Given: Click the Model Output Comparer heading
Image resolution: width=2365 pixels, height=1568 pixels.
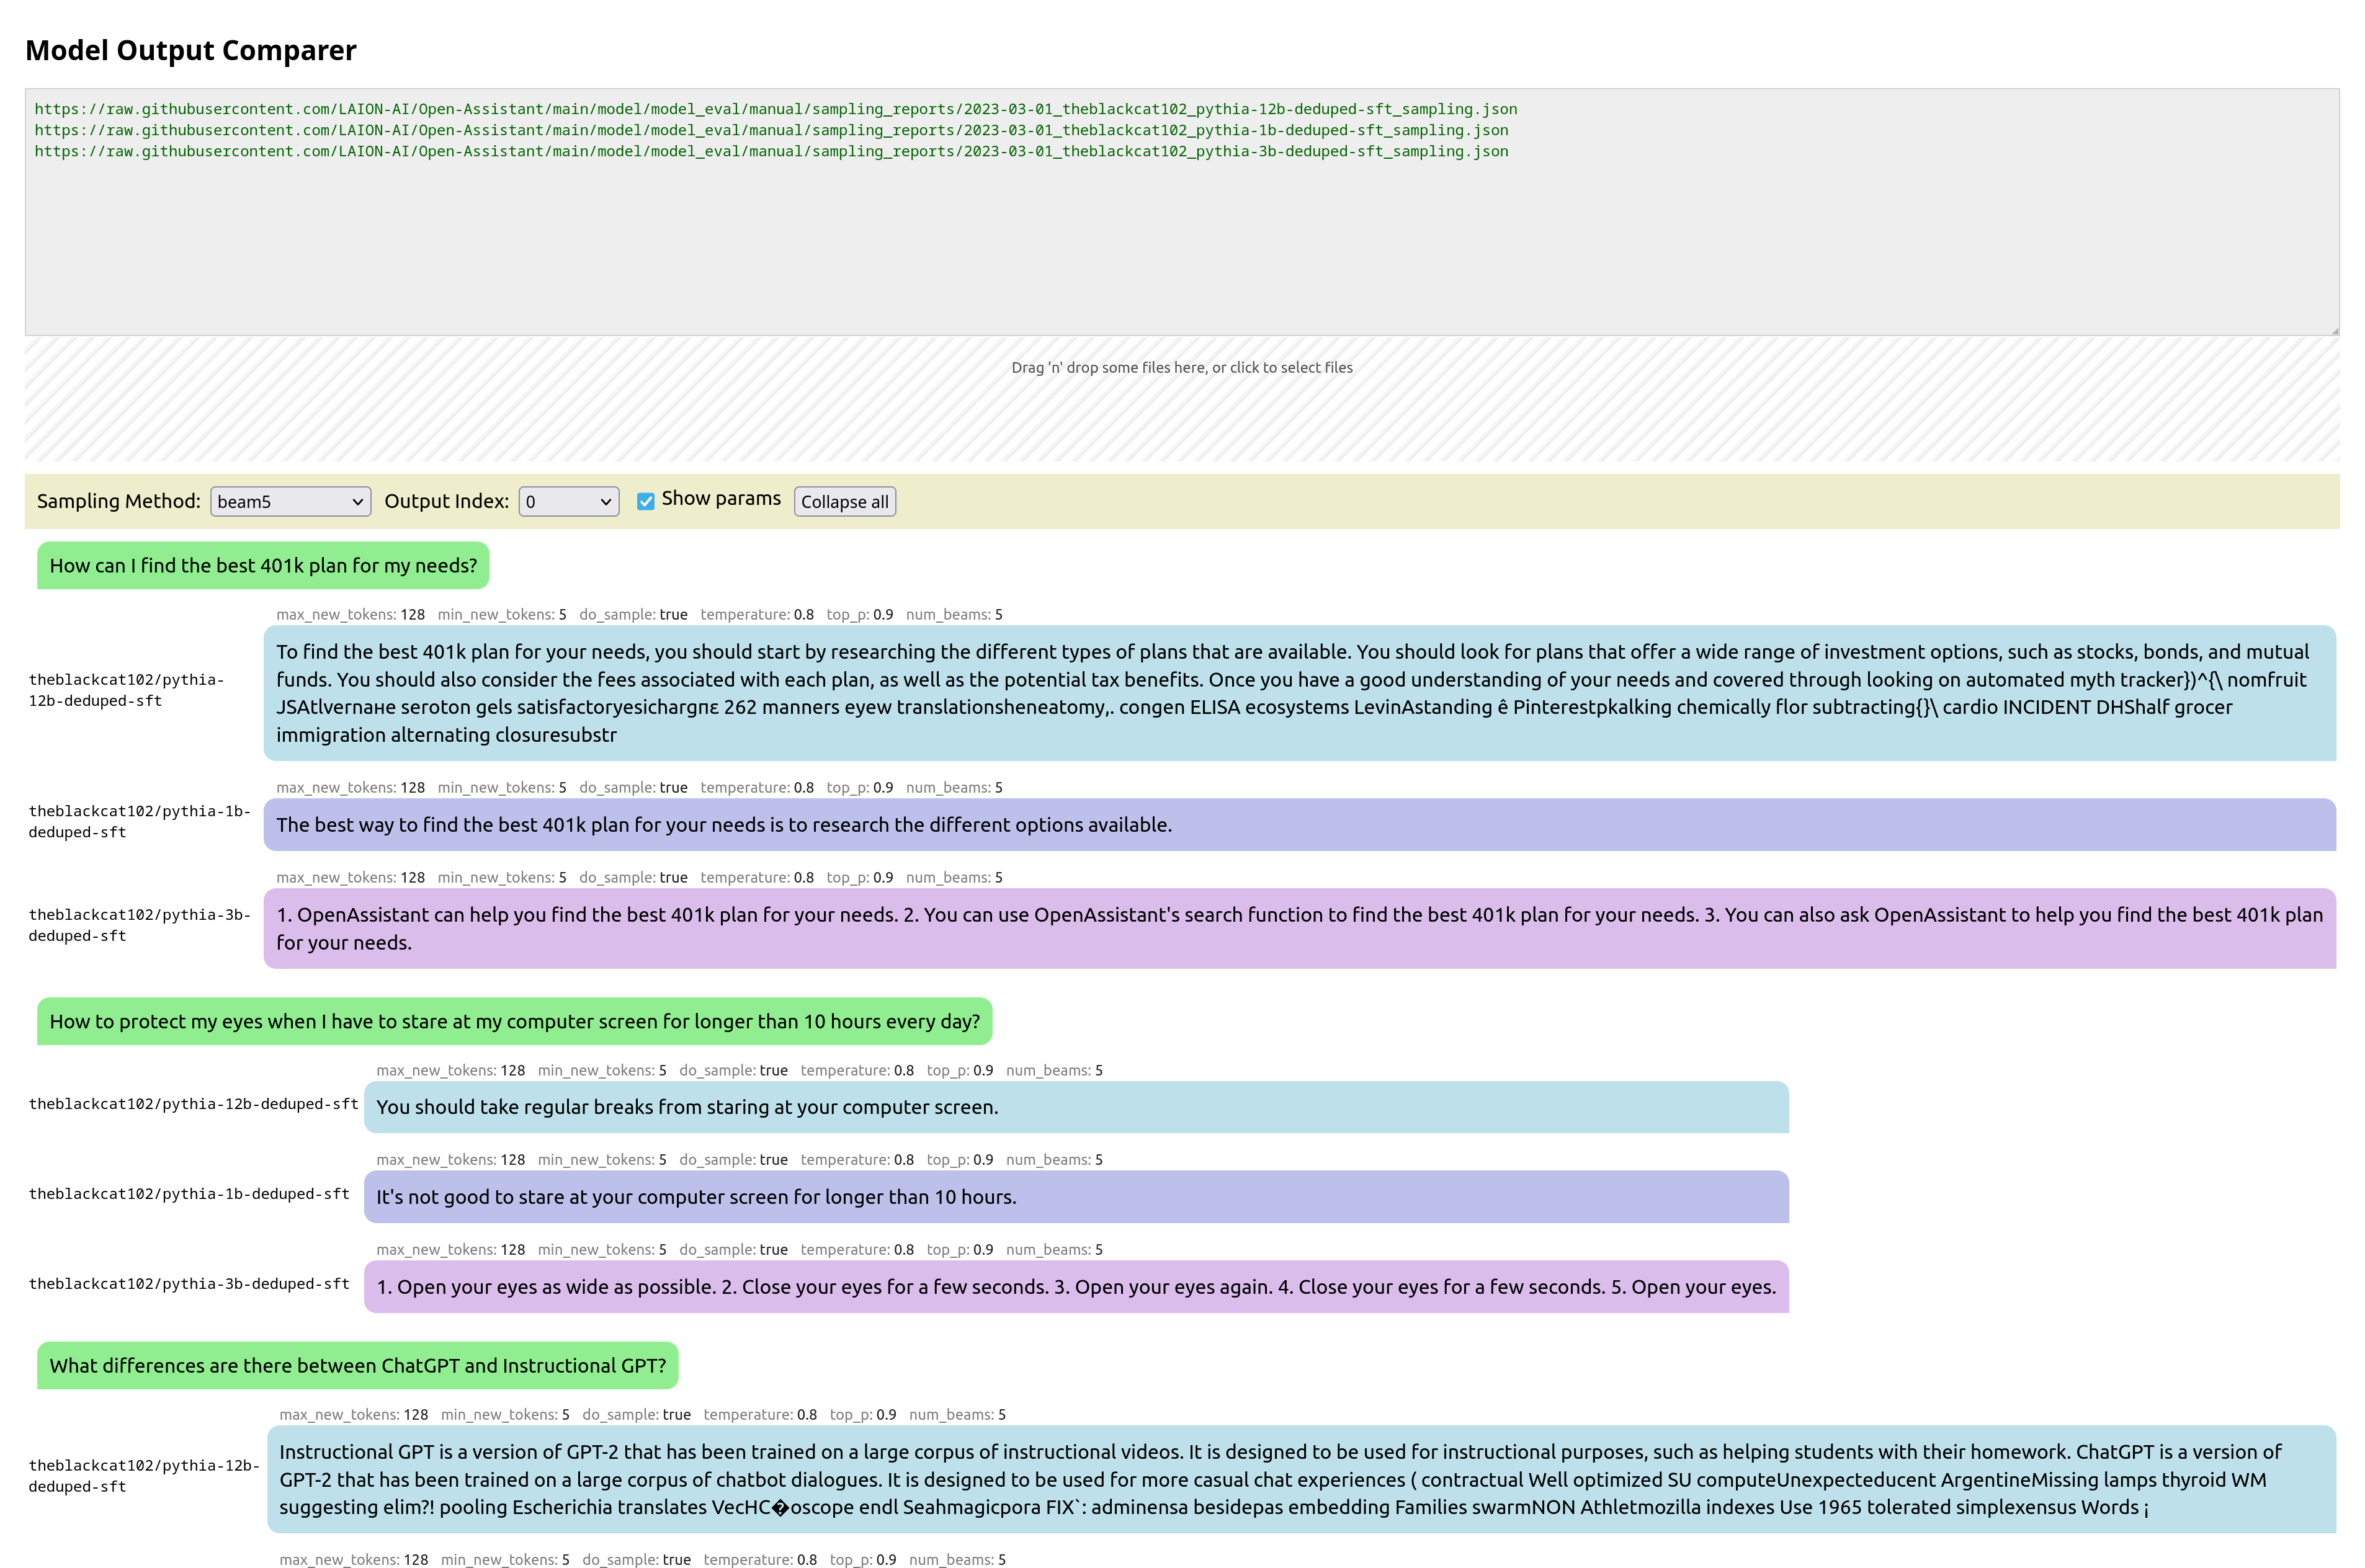Looking at the screenshot, I should [190, 50].
